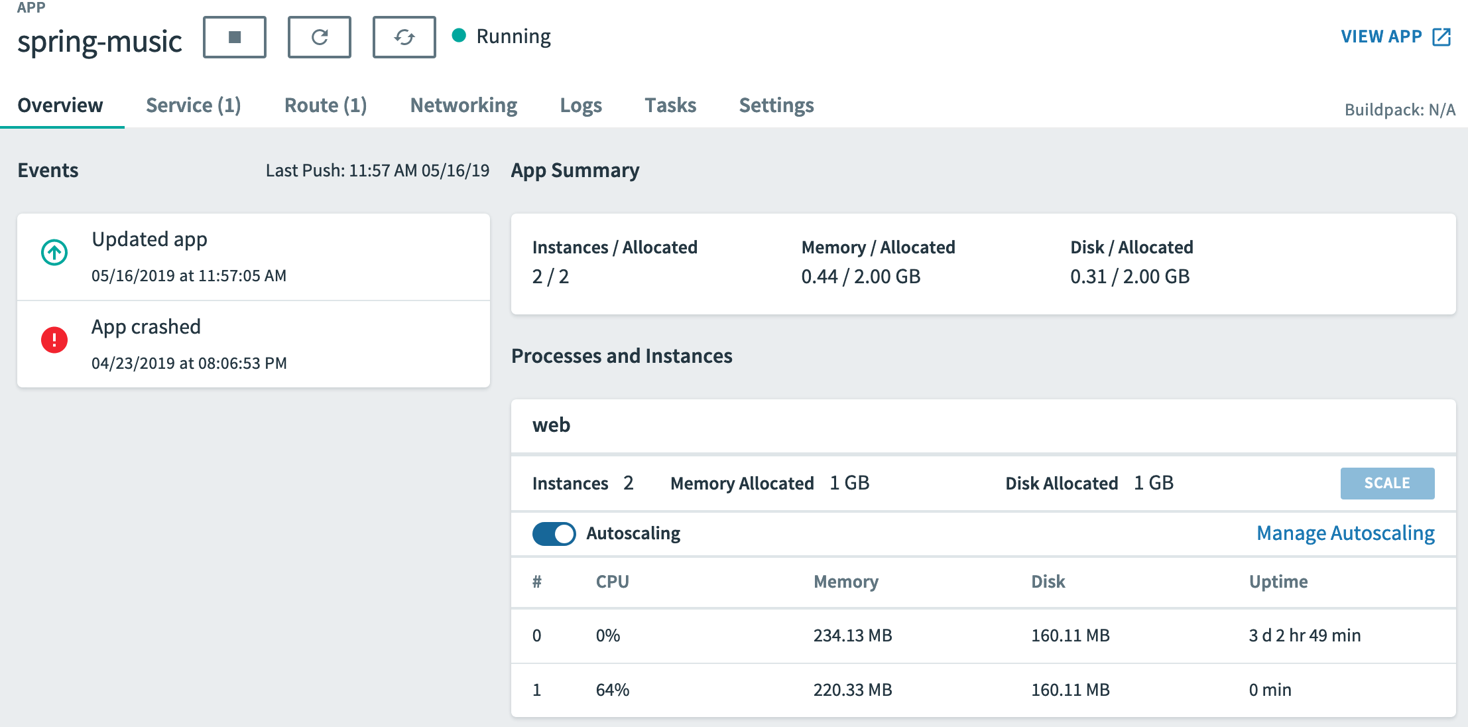Click the external link icon beside VIEW APP
Viewport: 1468px width, 727px height.
pos(1441,36)
